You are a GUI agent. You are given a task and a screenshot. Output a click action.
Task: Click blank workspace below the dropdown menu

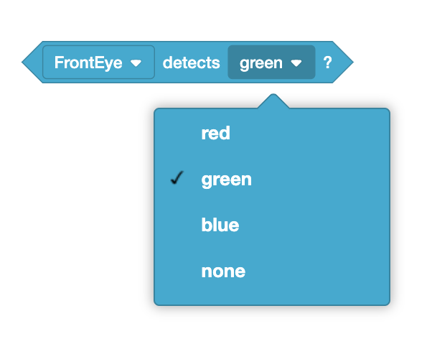271,322
